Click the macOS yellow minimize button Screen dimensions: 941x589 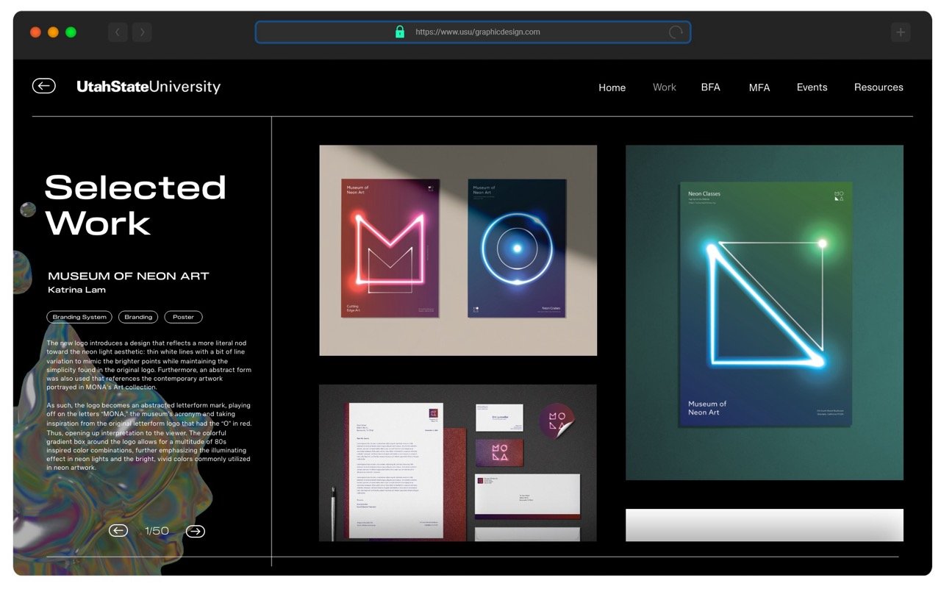pyautogui.click(x=53, y=32)
